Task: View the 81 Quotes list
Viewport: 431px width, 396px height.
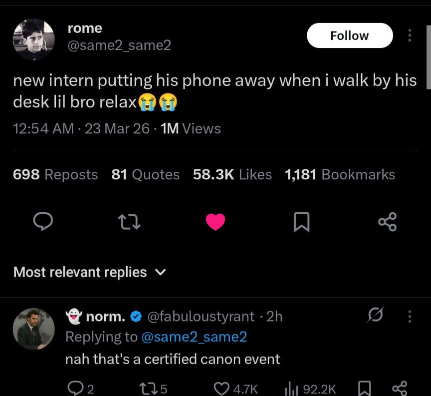Action: coord(145,174)
